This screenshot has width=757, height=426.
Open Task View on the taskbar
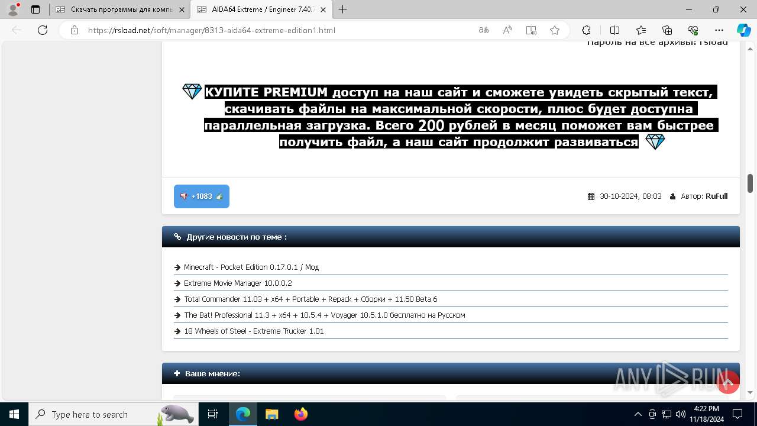coord(213,414)
